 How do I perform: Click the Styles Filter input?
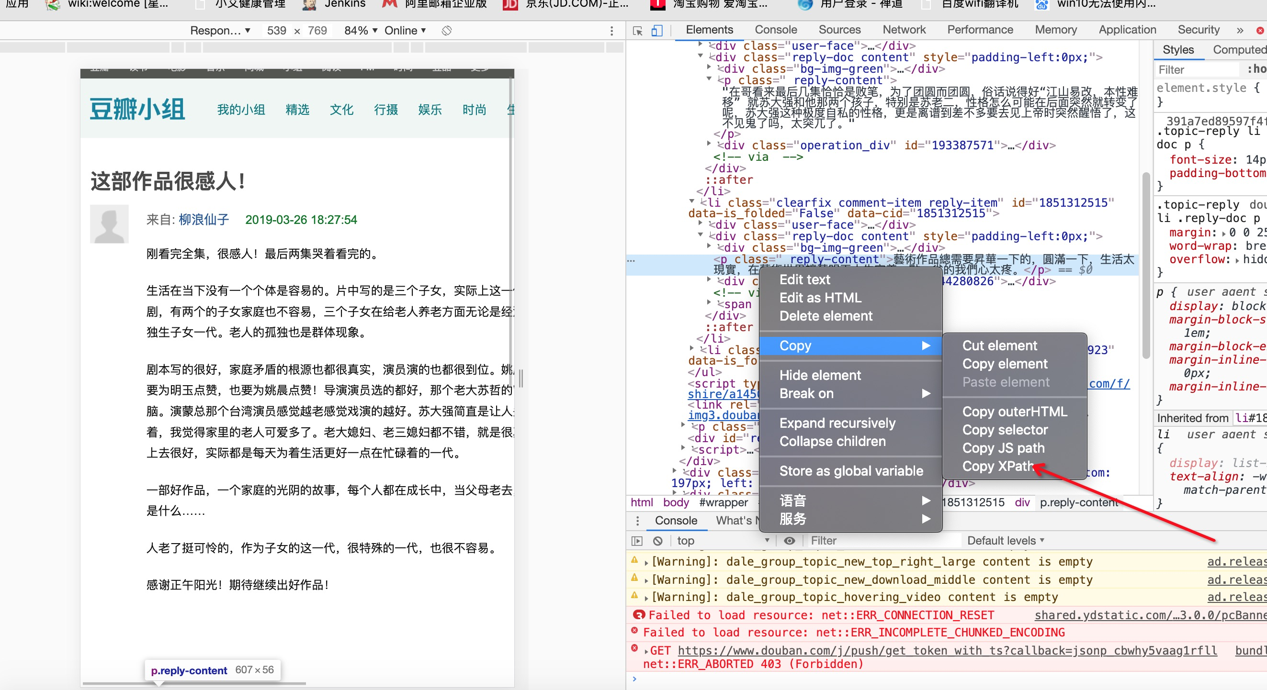point(1198,70)
